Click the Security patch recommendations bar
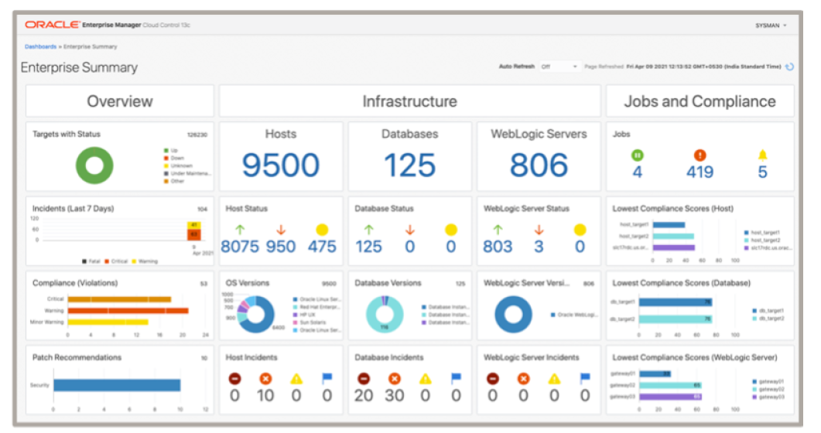The image size is (821, 433). pos(117,385)
